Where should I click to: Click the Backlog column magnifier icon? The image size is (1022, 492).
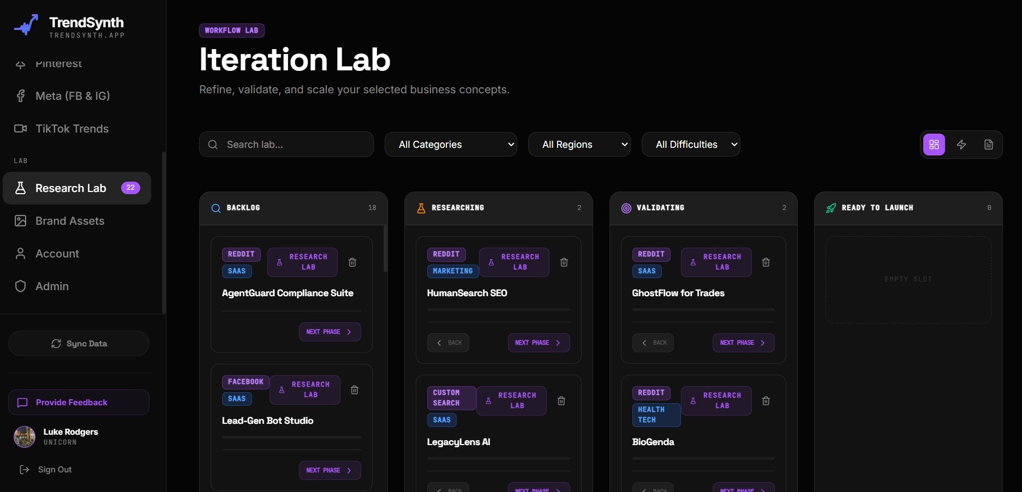pos(216,208)
